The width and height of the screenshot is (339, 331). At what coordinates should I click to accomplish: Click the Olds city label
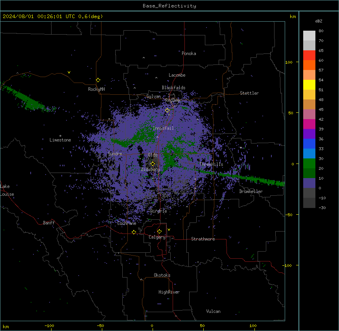(x=153, y=155)
